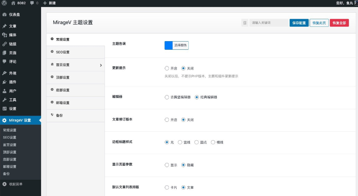Image resolution: width=358 pixels, height=196 pixels.
Task: Select 圆点 border title style
Action: tap(196, 142)
